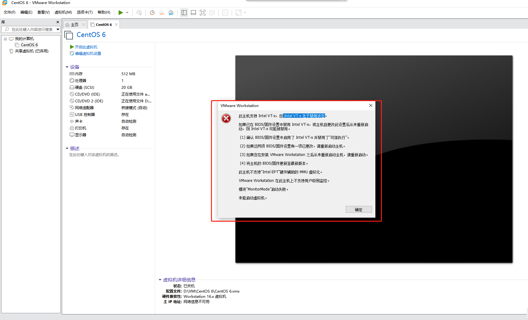Viewport: 528px width, 320px height.
Task: Collapse the 我的计算机 tree node
Action: pyautogui.click(x=5, y=39)
